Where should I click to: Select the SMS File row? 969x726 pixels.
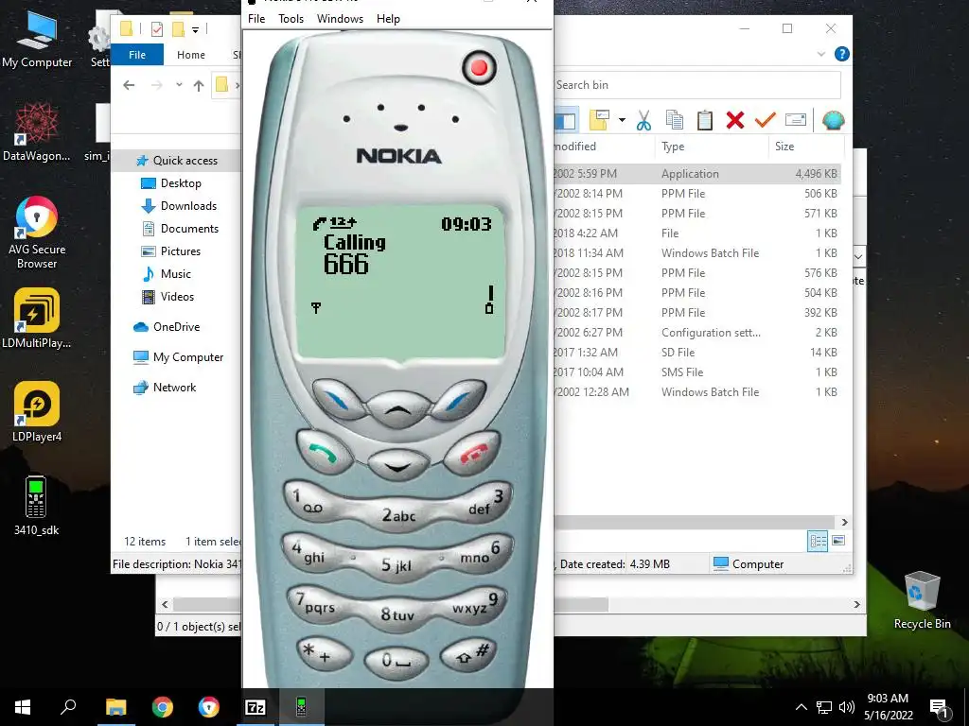tap(697, 372)
